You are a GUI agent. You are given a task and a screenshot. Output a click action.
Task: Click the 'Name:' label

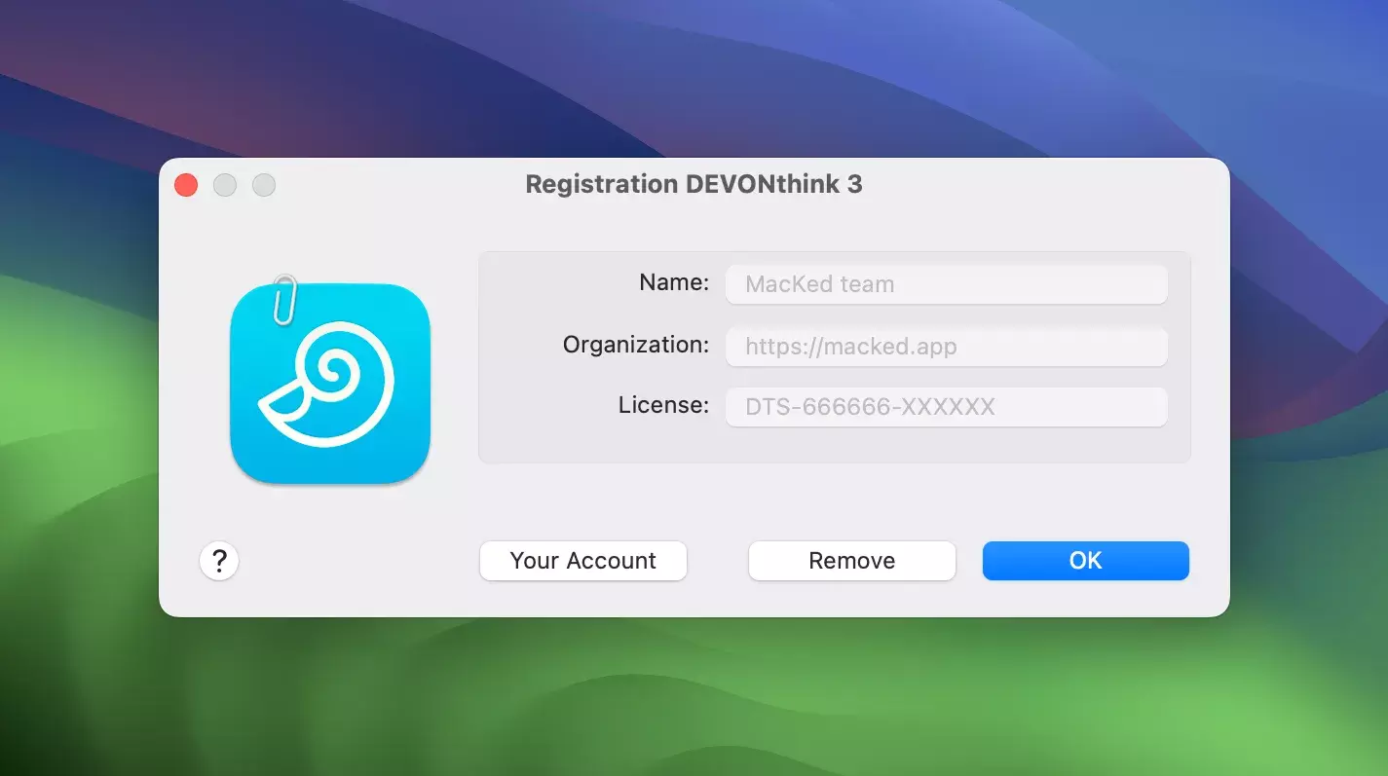[x=674, y=282]
